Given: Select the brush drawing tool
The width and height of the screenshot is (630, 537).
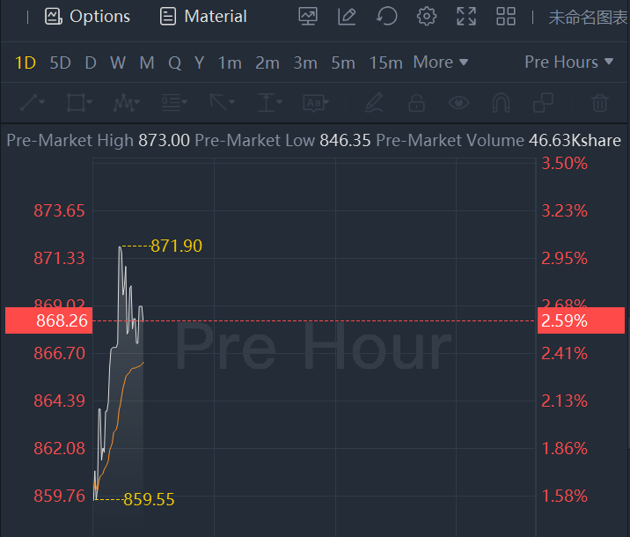Looking at the screenshot, I should pos(374,103).
